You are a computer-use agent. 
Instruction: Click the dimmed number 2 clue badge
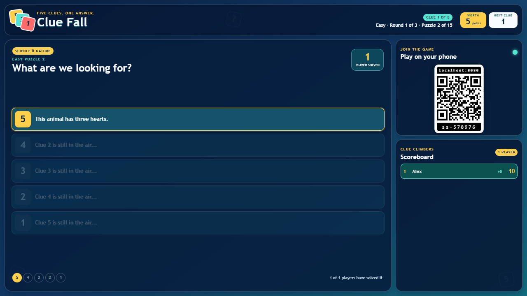coord(23,197)
